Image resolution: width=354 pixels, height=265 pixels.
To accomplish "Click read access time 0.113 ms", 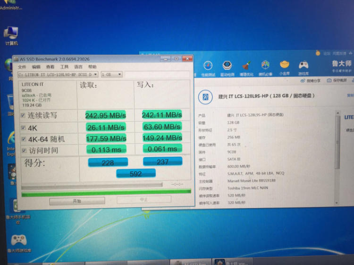I will click(106, 150).
